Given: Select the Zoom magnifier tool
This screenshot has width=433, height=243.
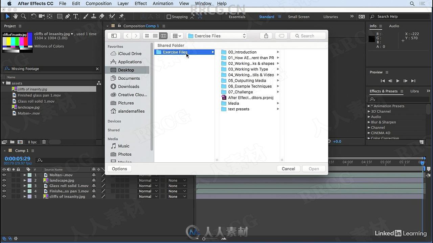Looking at the screenshot, I should (x=23, y=16).
